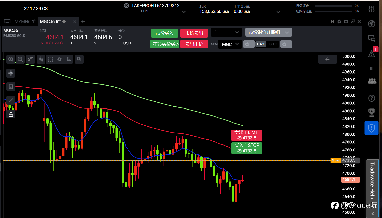Toggle the drawing lock padlock icon

[x=11, y=114]
